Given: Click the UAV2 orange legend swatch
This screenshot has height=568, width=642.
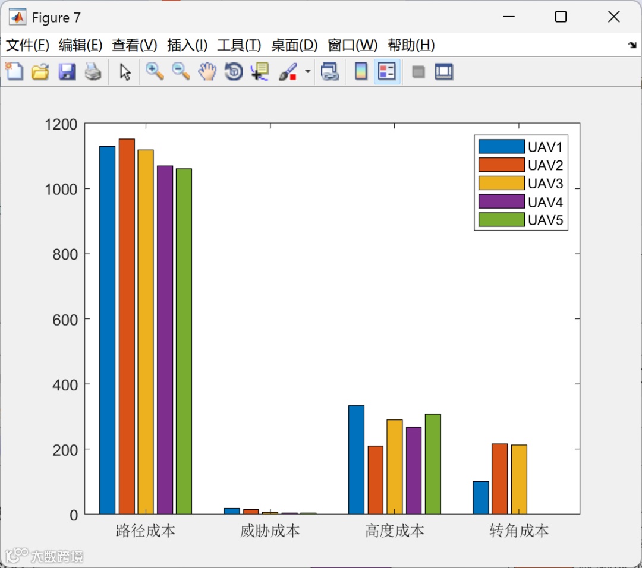Looking at the screenshot, I should (x=501, y=165).
